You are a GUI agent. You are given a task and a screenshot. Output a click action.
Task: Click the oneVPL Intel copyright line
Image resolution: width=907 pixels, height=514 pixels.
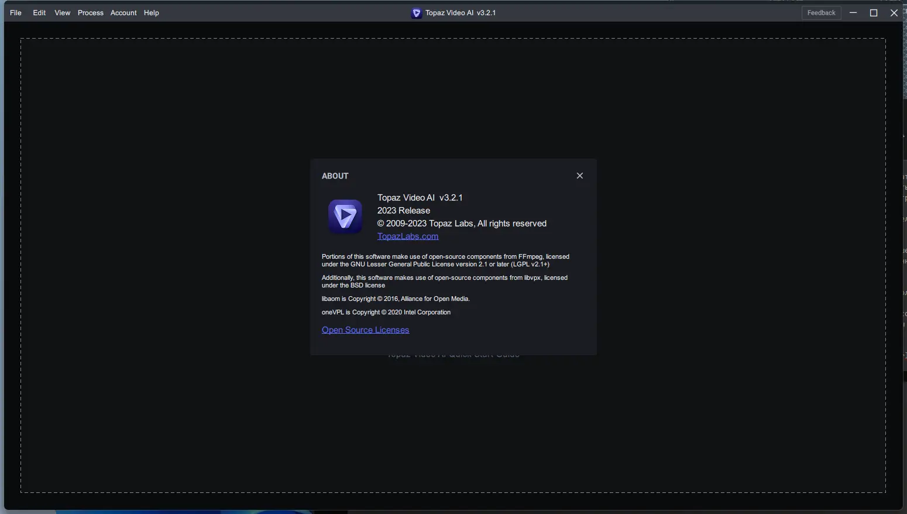pyautogui.click(x=386, y=313)
